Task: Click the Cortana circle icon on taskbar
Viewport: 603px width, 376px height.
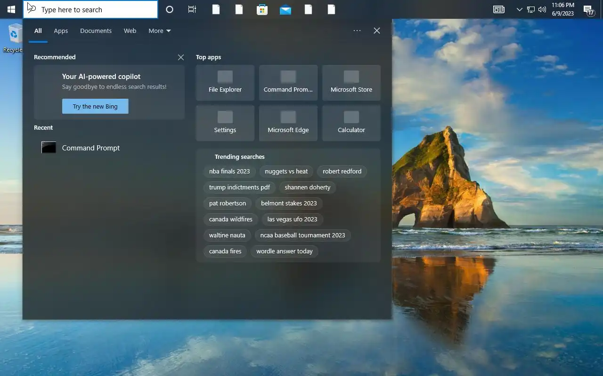Action: pyautogui.click(x=170, y=9)
